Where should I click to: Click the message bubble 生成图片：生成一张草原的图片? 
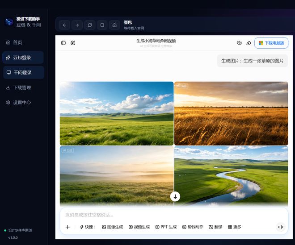pyautogui.click(x=253, y=61)
